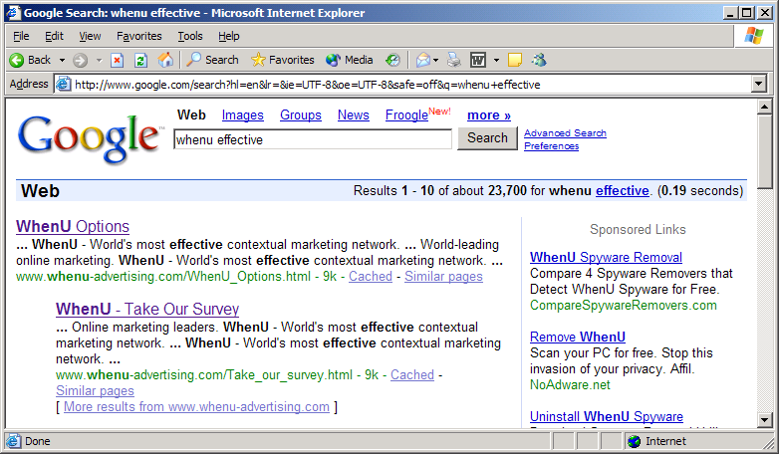Click the 'effective' definition link in results bar
The height and width of the screenshot is (454, 779).
[622, 191]
